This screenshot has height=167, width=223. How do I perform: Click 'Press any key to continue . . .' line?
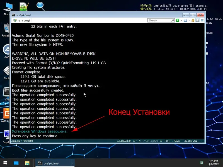click(39, 136)
